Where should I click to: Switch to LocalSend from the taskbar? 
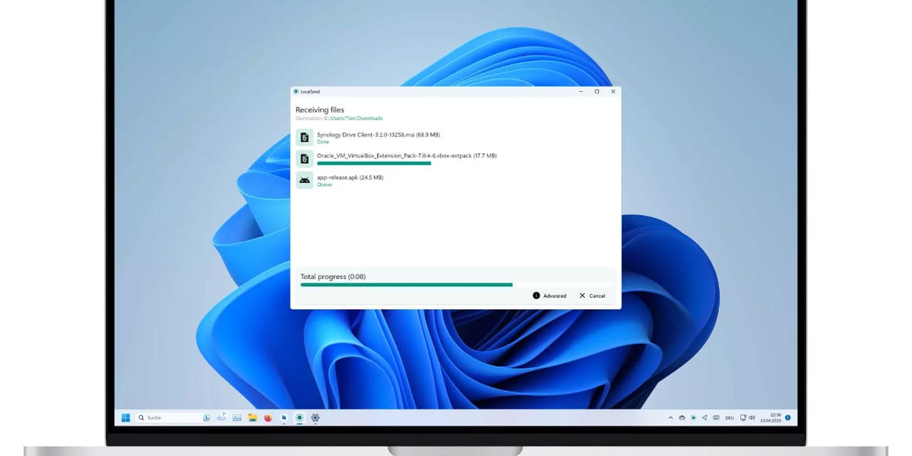299,417
